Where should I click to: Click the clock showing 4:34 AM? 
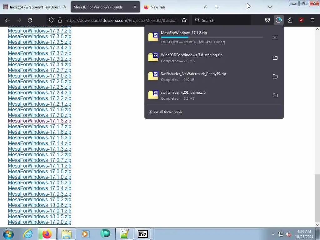click(x=304, y=234)
